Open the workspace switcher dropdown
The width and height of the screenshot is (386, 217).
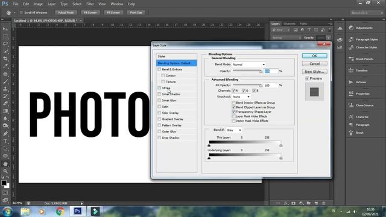click(367, 13)
